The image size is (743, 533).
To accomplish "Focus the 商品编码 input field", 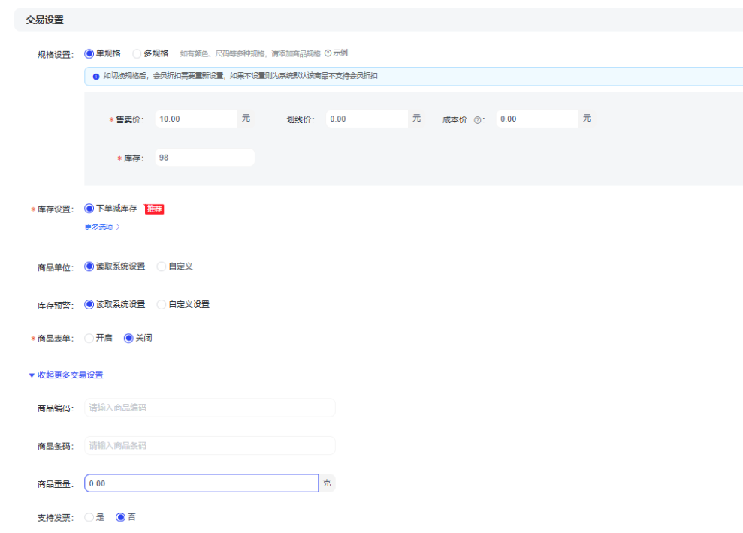I will 210,408.
